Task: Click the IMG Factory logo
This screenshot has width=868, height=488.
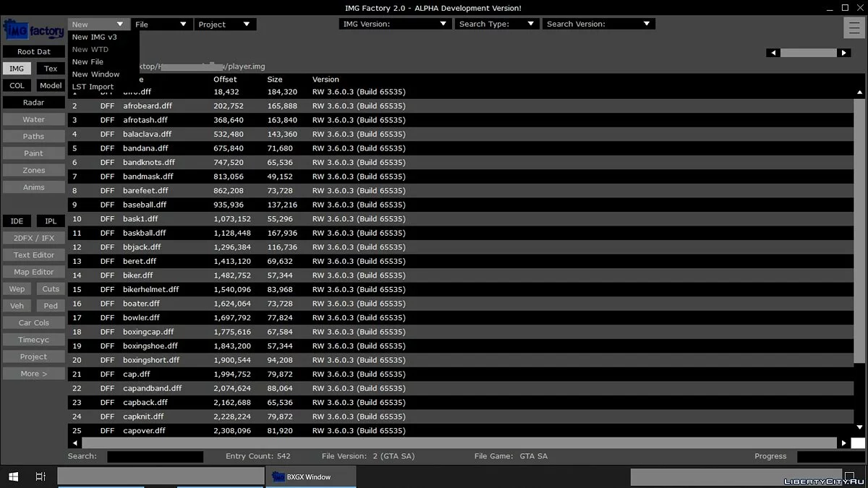Action: [x=33, y=30]
